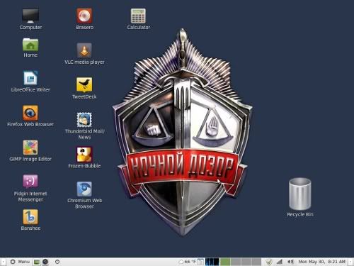Open the system monitor graph applet
Screen dimensions: 354x266
(x=212, y=262)
